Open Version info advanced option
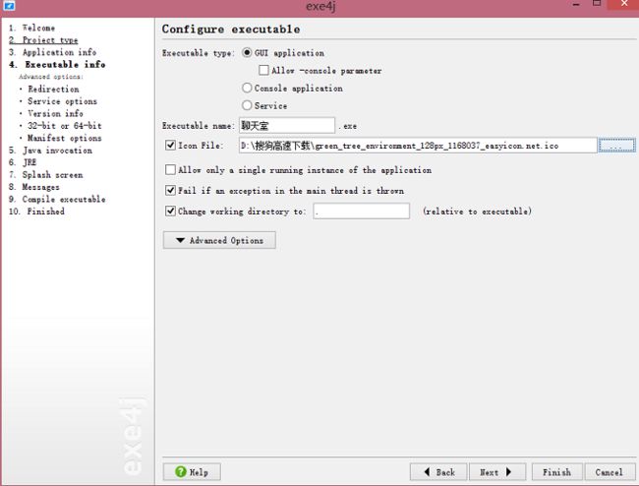The height and width of the screenshot is (486, 639). click(x=55, y=113)
